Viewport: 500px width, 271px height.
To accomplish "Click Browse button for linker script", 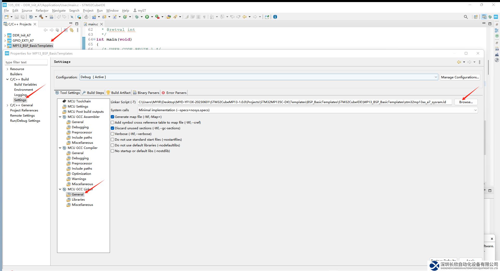I will [x=466, y=102].
